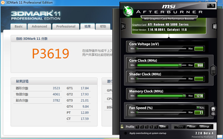Click the profile Save button

[x=164, y=127]
